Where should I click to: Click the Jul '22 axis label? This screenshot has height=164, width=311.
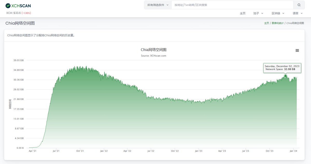(151, 151)
